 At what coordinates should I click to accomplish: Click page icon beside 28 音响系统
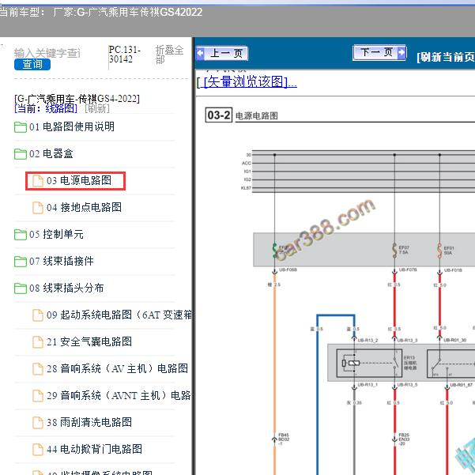[38, 369]
